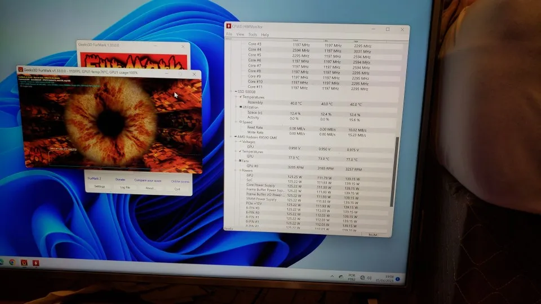Screen dimensions: 541x304
Task: Click the HWMonitor title bar icon
Action: pyautogui.click(x=228, y=26)
